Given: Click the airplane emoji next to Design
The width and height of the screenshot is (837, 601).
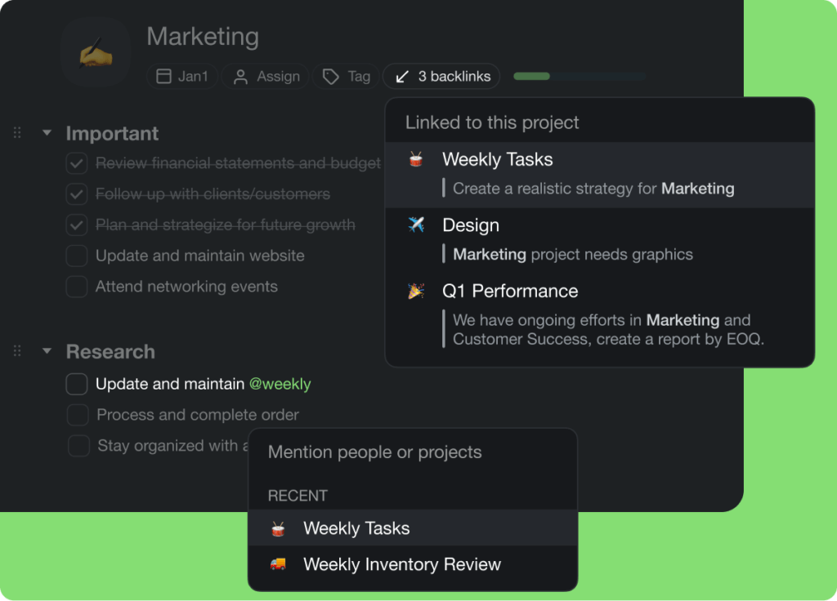Looking at the screenshot, I should click(415, 225).
